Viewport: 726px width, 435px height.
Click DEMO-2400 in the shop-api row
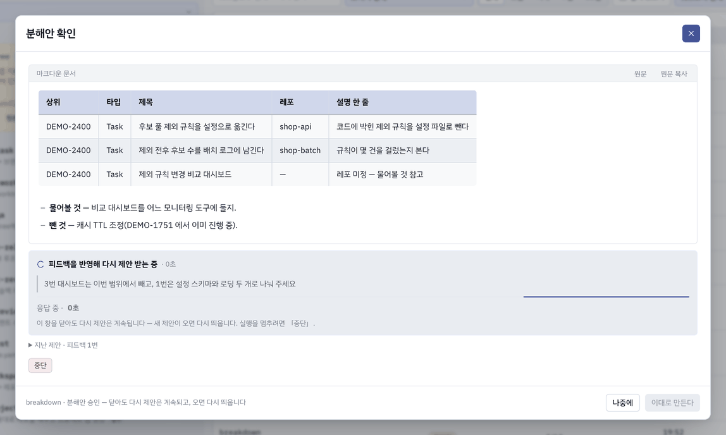(68, 127)
